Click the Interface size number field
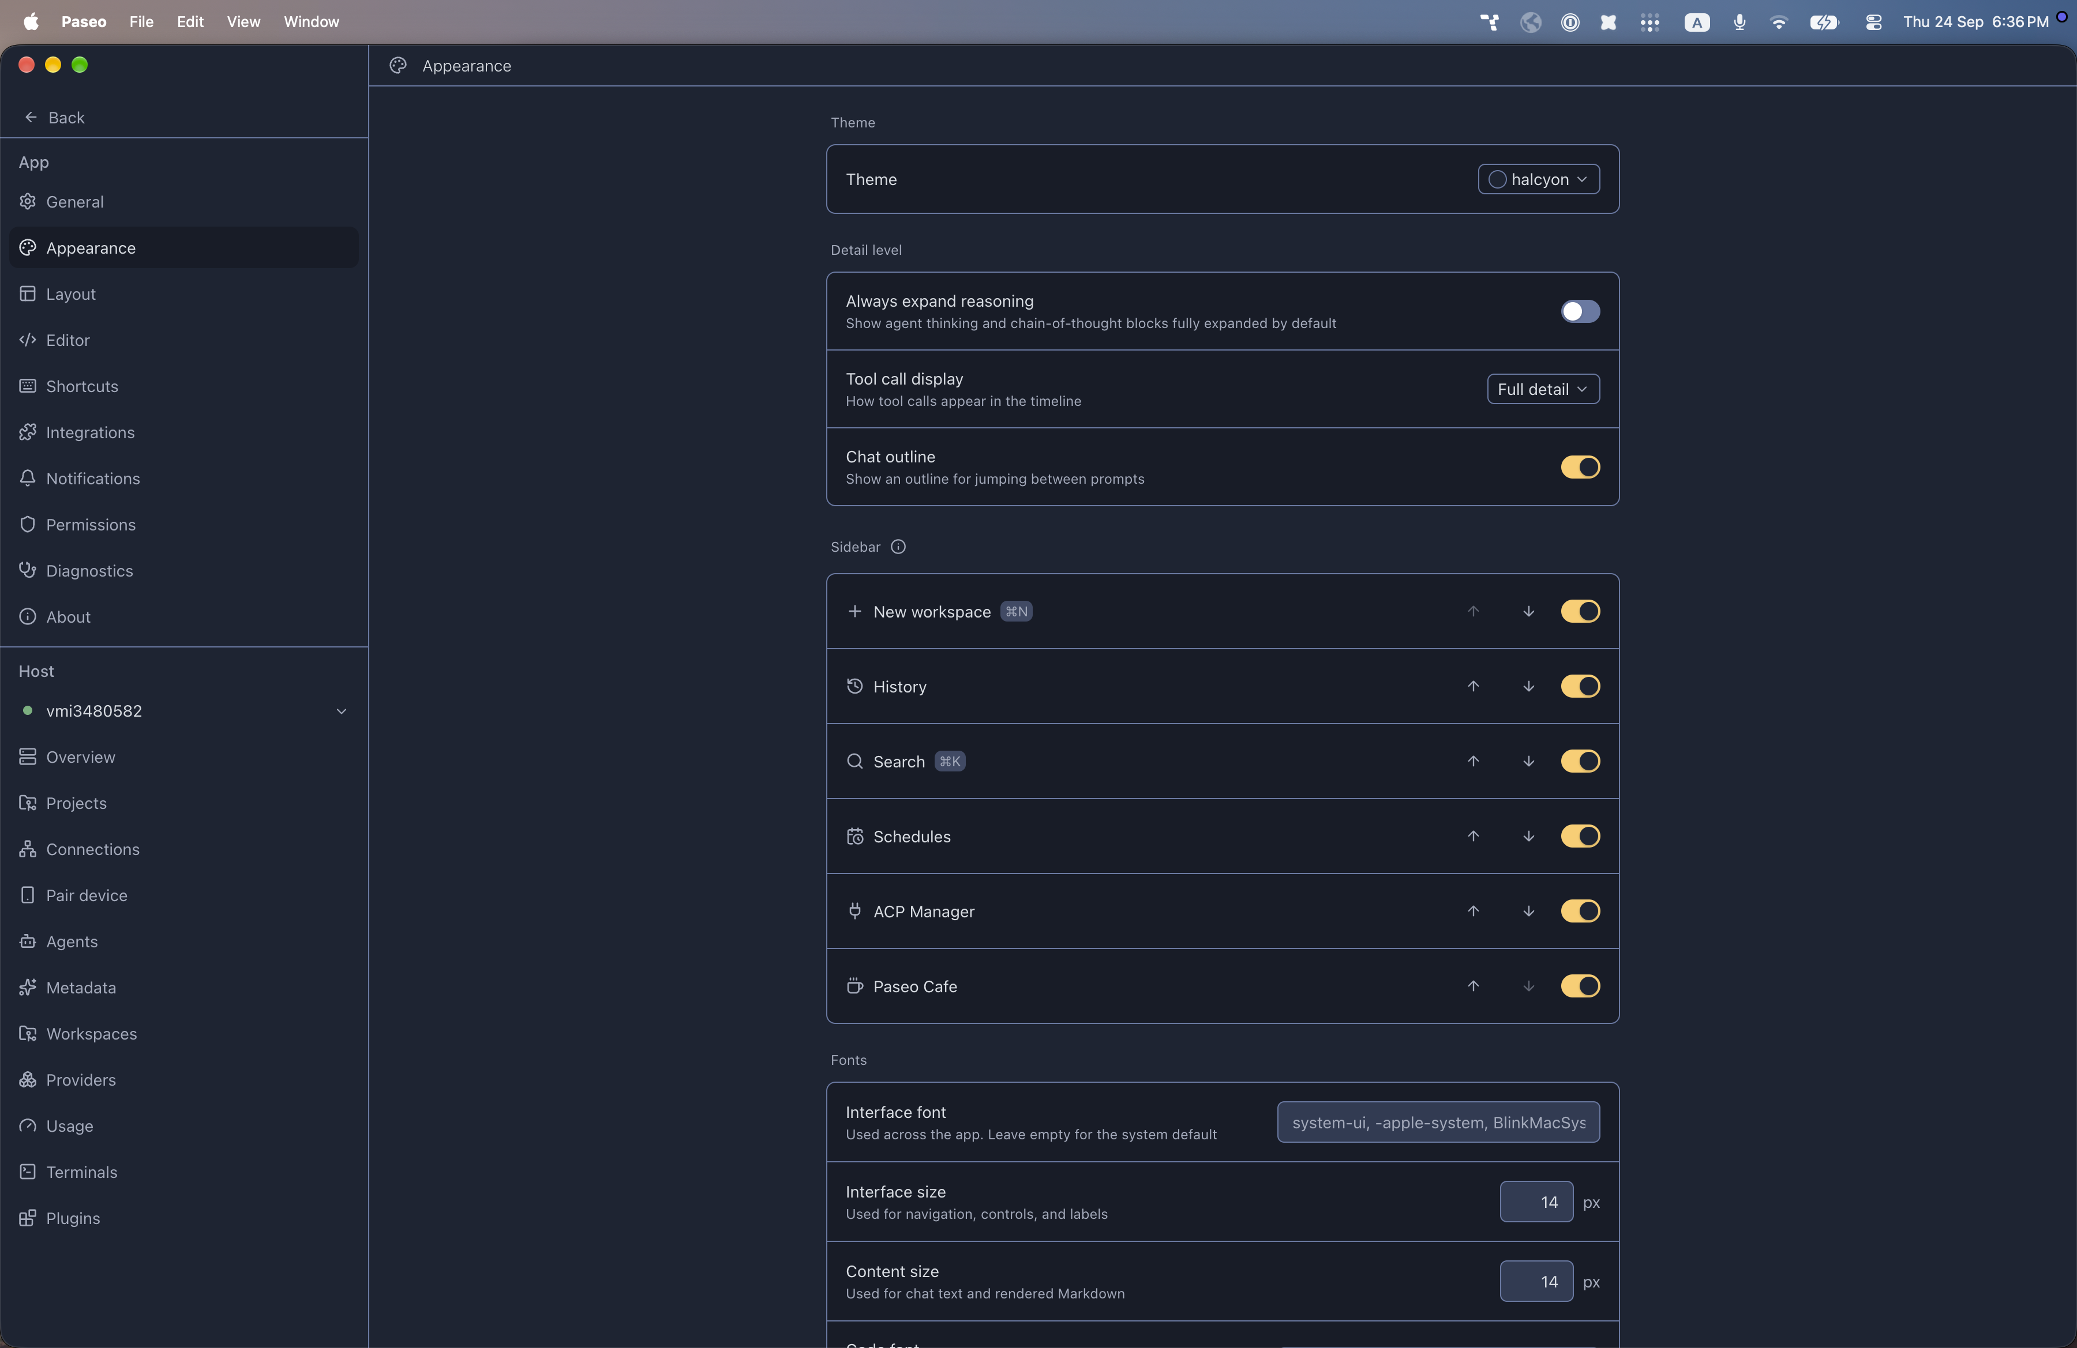Viewport: 2077px width, 1348px height. (x=1536, y=1202)
